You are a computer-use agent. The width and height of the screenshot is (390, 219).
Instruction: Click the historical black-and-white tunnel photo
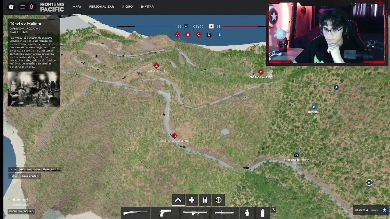pos(34,89)
